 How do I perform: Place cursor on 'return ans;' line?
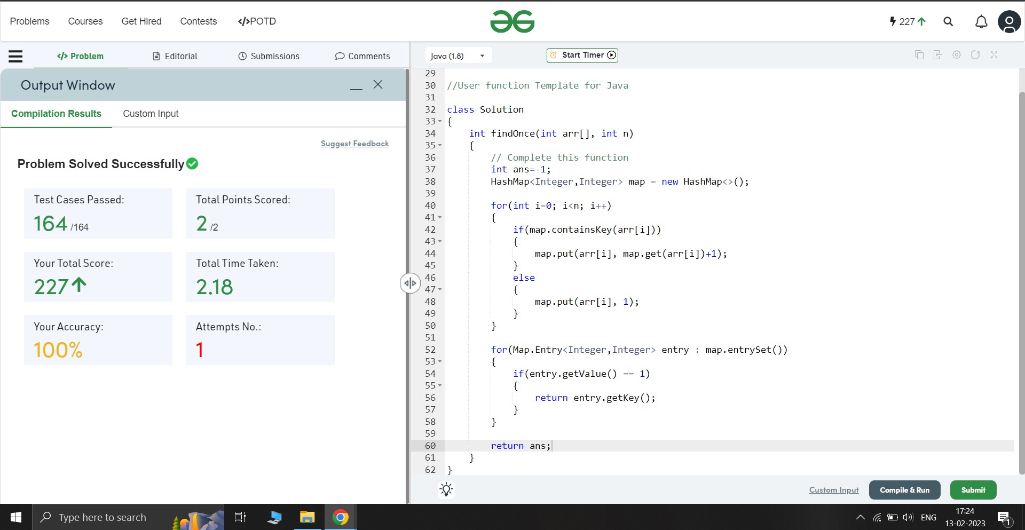pos(521,446)
